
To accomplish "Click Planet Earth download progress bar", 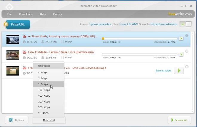I will (x=140, y=39).
